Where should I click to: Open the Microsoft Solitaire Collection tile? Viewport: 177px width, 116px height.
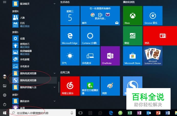point(153,56)
